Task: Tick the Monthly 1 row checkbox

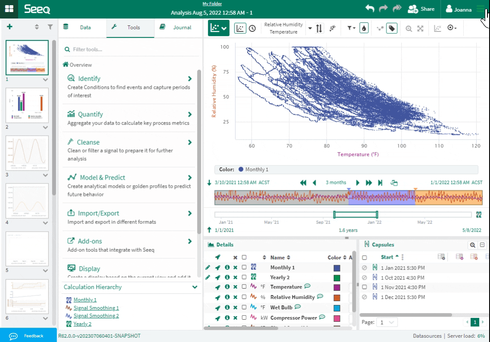Action: [x=244, y=267]
